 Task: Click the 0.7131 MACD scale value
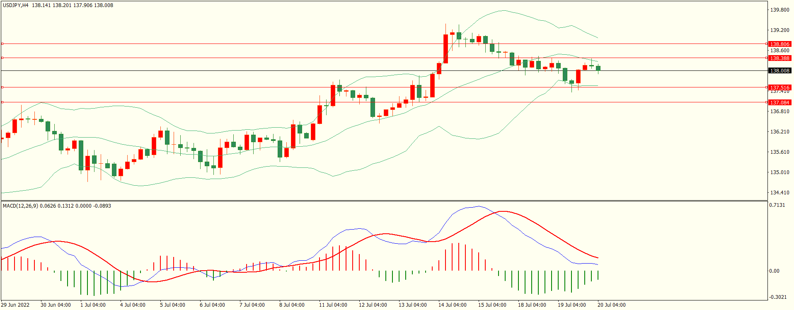pos(777,205)
